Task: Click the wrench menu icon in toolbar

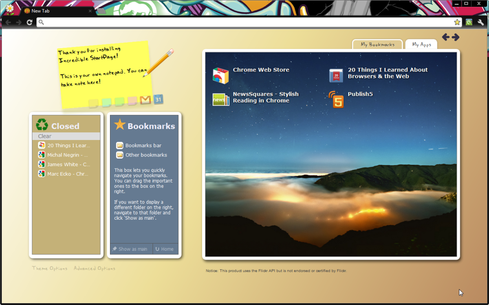Action: (480, 22)
